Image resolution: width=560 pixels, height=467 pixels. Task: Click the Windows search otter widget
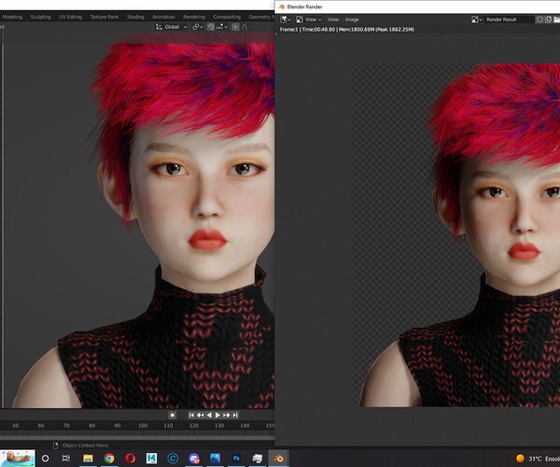coord(18,458)
